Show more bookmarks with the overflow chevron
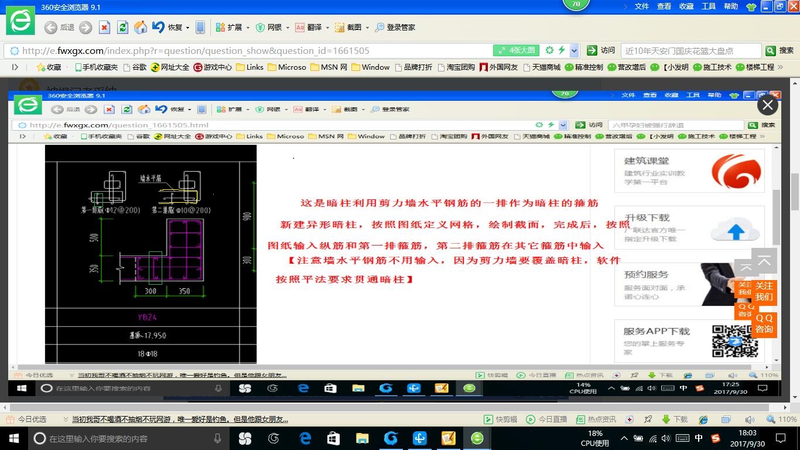Viewport: 800px width, 450px height. [780, 67]
